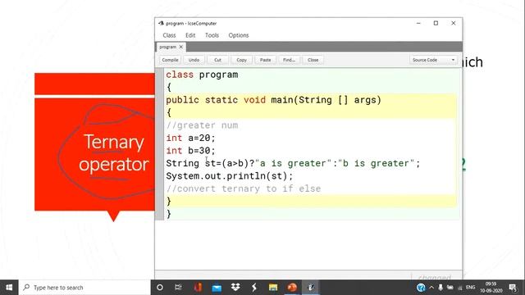Open the Mail app on taskbar
The height and width of the screenshot is (295, 525).
(x=217, y=288)
